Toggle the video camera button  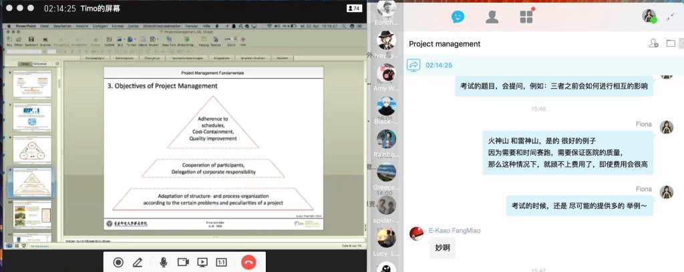coord(183,263)
